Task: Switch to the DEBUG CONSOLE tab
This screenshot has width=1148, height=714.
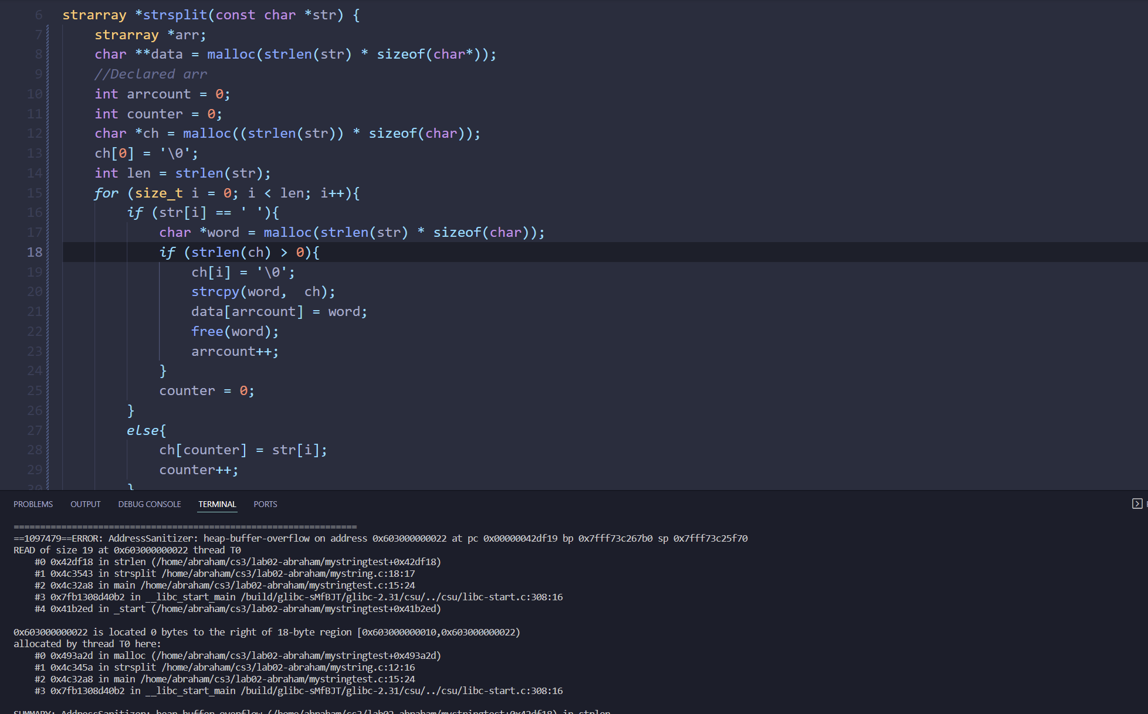Action: click(x=149, y=504)
